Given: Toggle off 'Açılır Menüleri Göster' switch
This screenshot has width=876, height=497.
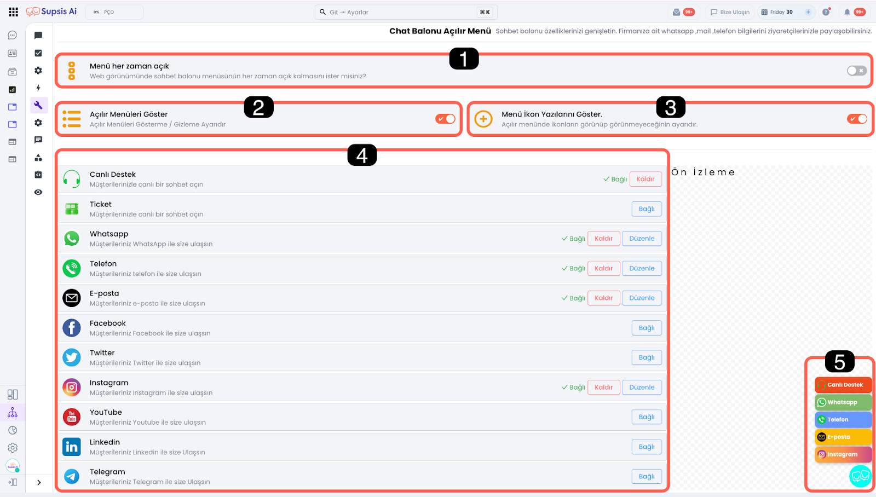Looking at the screenshot, I should 445,119.
